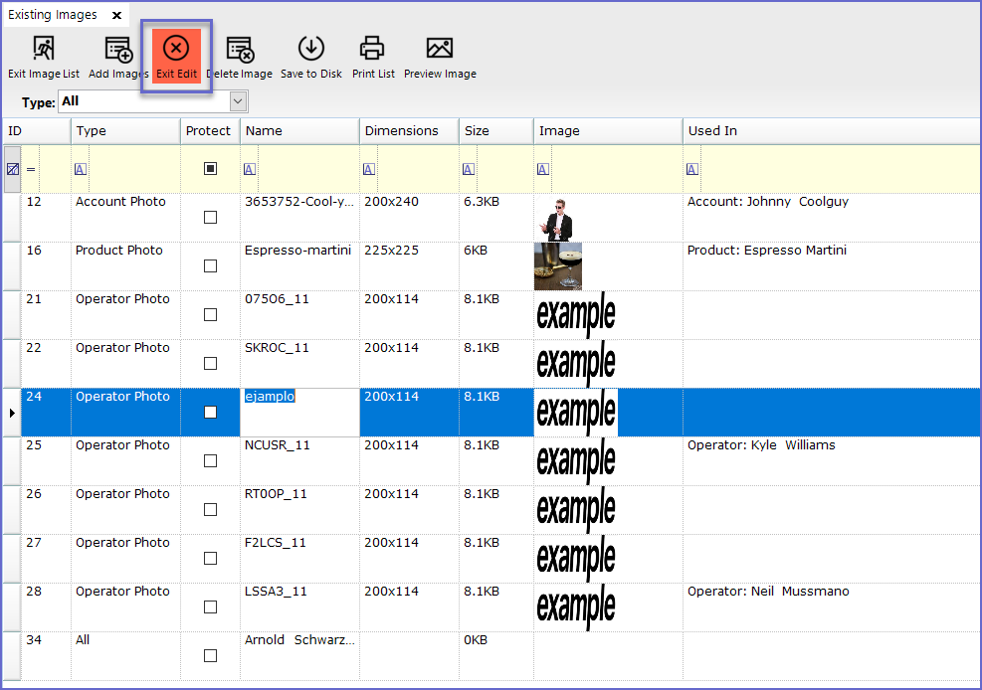Click the Exit Image List icon
Image resolution: width=982 pixels, height=690 pixels.
coord(43,49)
